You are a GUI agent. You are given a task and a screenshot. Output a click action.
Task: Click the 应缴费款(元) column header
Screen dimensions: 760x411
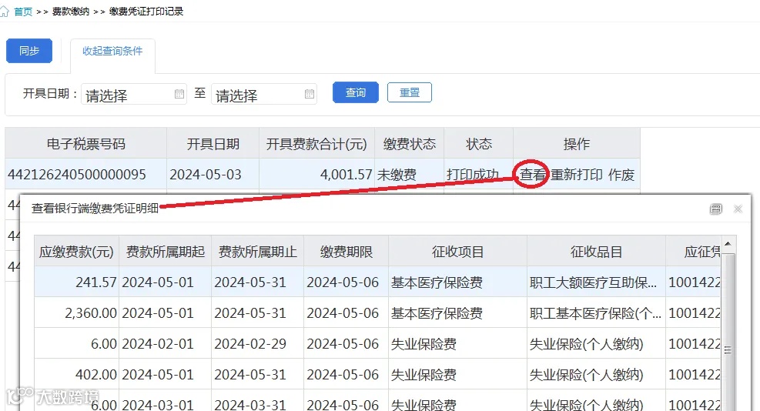(76, 252)
